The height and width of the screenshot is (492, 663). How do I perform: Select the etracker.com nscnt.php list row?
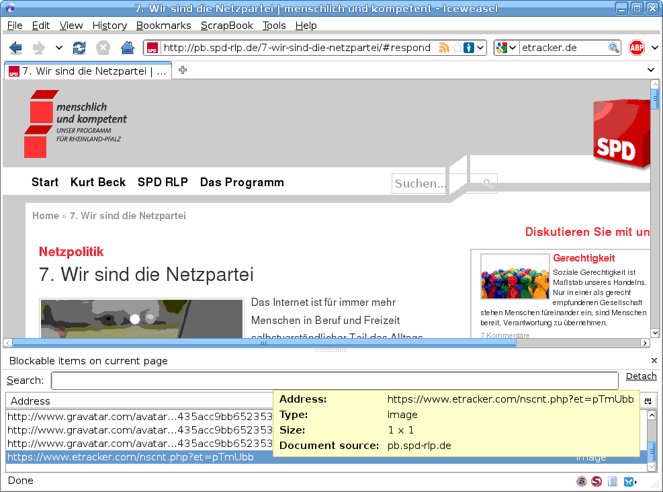point(134,457)
